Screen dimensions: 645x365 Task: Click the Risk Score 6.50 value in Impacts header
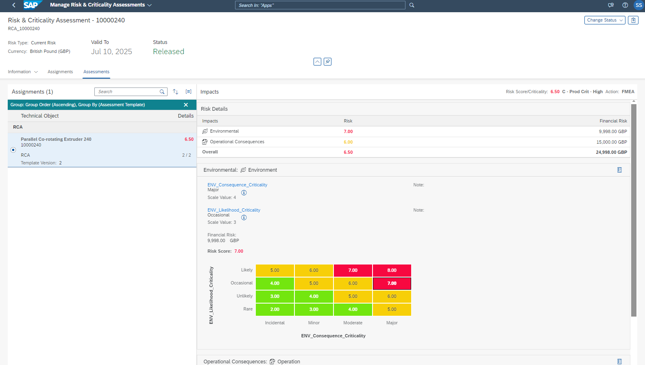pos(555,92)
